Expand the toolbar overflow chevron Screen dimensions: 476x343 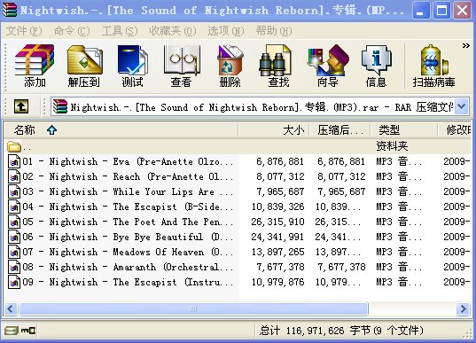coord(466,46)
